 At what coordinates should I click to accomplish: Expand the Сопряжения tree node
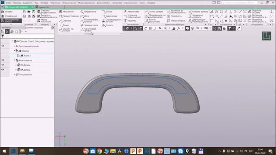click(14, 74)
